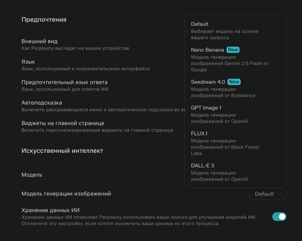Collapse the image generation model Default dropdown
The width and height of the screenshot is (302, 241).
267,194
